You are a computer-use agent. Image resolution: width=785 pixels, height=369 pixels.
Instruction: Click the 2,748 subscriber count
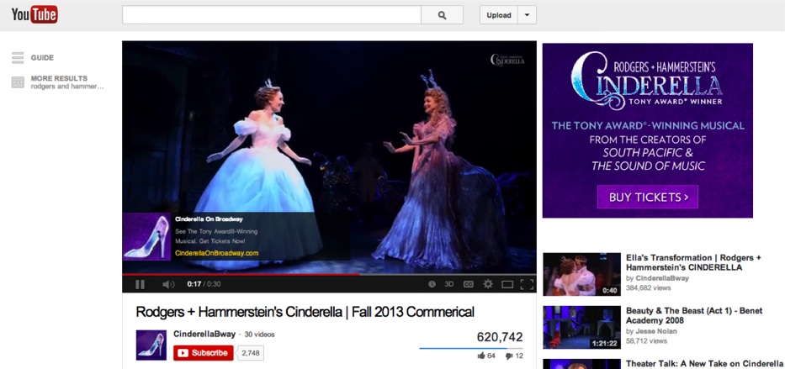[x=251, y=353]
